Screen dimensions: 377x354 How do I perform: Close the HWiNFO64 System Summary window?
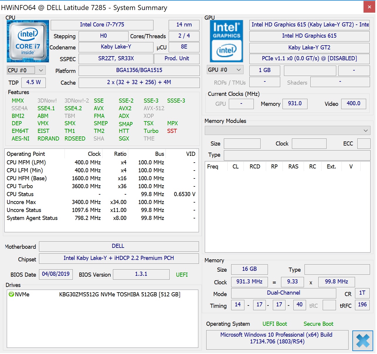pyautogui.click(x=369, y=7)
